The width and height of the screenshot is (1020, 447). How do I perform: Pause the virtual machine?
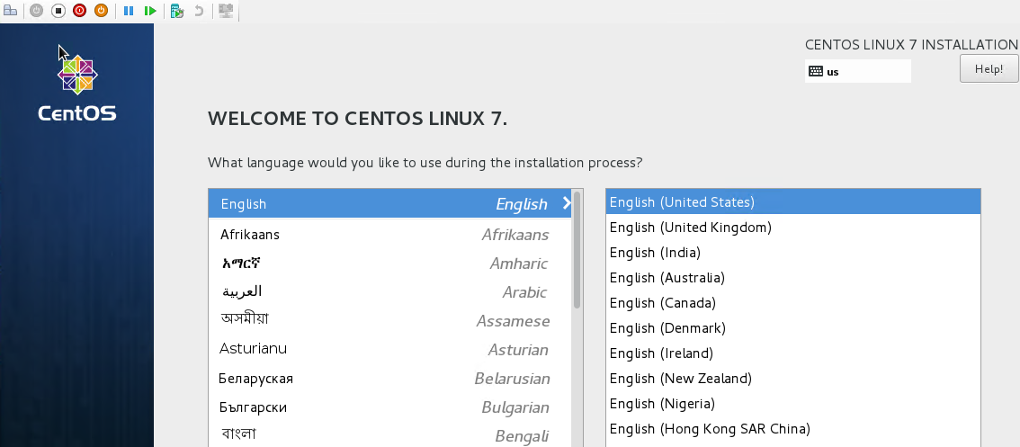pyautogui.click(x=129, y=11)
